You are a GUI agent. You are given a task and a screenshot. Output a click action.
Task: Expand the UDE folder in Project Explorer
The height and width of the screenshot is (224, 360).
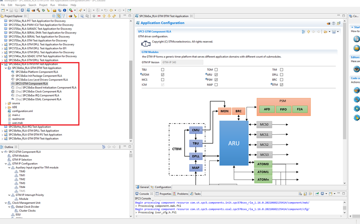click(6, 107)
